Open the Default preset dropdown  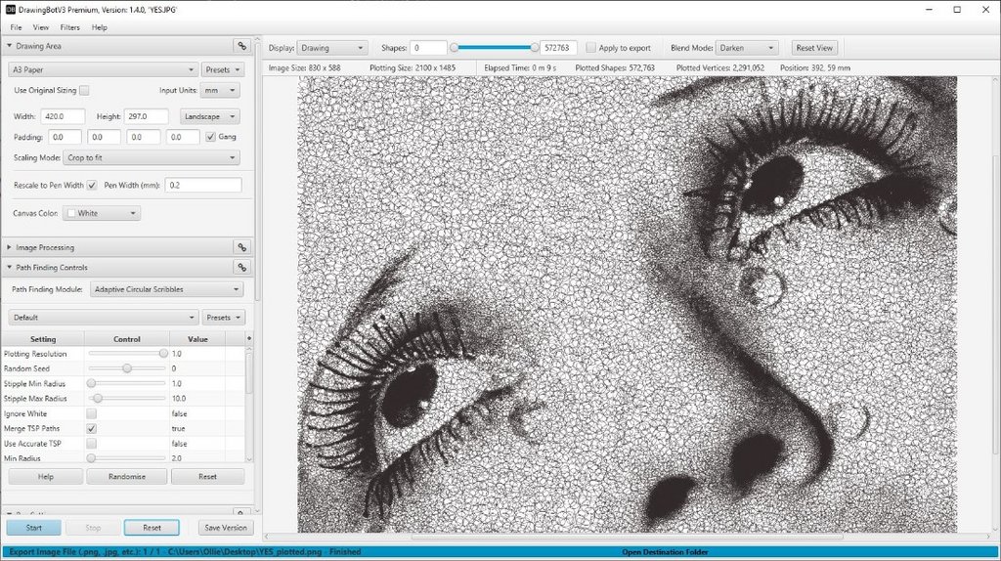[x=104, y=318]
